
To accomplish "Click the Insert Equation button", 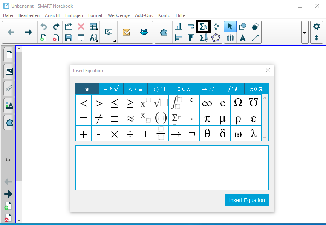I will pyautogui.click(x=247, y=200).
